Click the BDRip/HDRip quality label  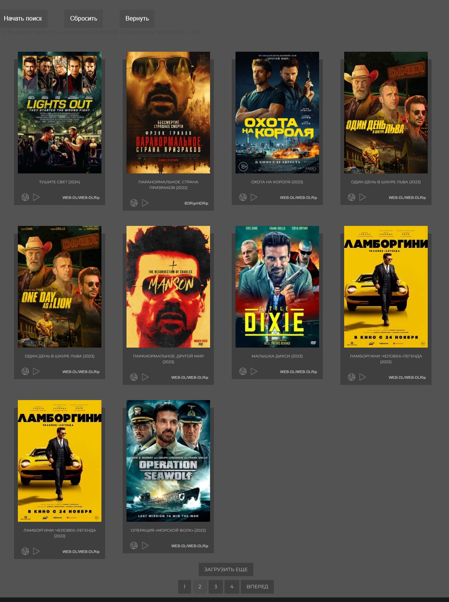pyautogui.click(x=196, y=203)
